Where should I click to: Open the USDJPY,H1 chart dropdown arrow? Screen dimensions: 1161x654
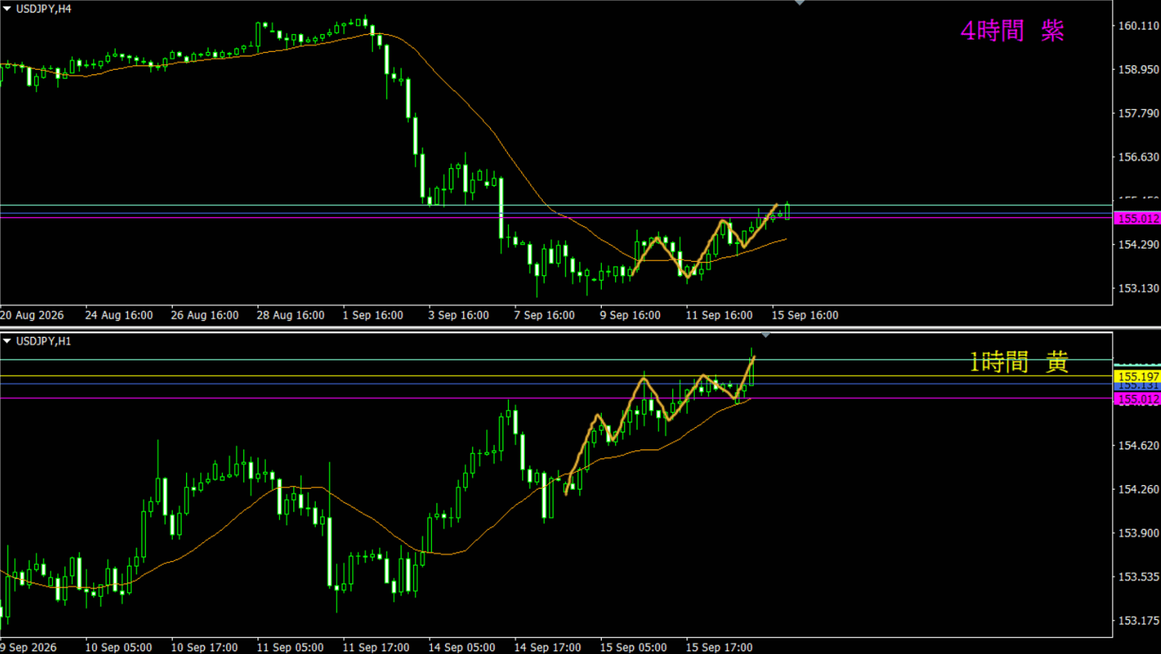(7, 341)
